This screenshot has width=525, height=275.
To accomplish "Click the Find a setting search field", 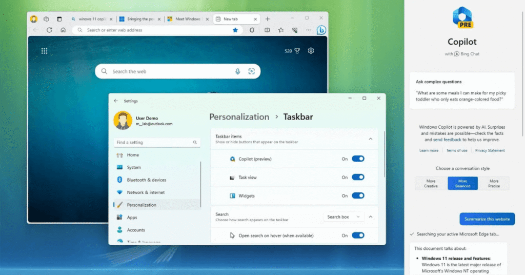I will (x=154, y=142).
